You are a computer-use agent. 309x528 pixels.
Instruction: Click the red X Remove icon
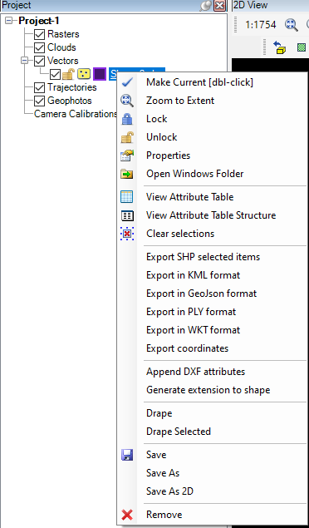pos(127,515)
